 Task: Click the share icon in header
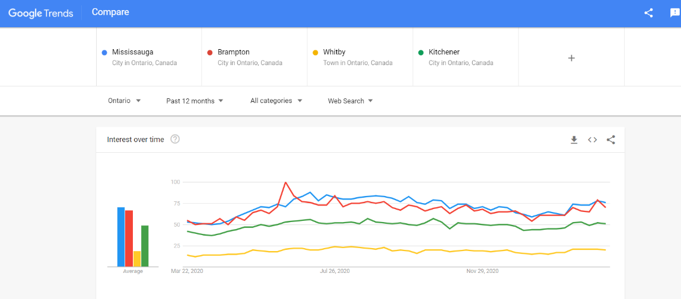[x=648, y=13]
